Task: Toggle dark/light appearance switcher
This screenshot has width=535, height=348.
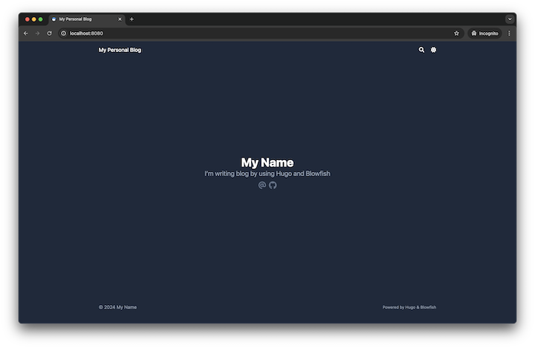Action: click(434, 50)
